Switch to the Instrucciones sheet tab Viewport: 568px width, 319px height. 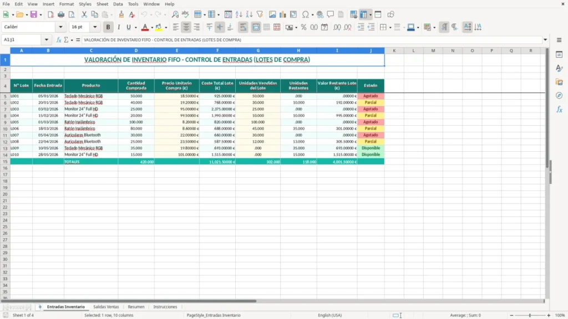coord(165,307)
